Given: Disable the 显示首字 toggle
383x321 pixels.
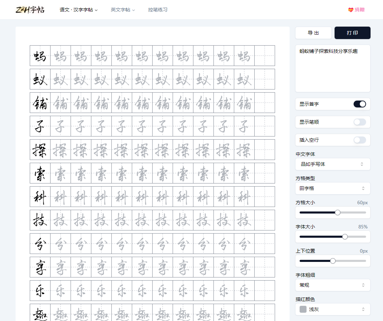Looking at the screenshot, I should [360, 104].
